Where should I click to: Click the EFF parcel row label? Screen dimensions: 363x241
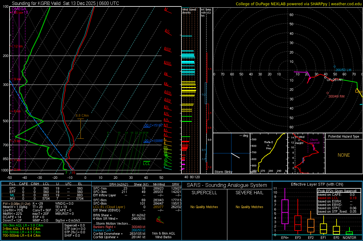pos(12,192)
